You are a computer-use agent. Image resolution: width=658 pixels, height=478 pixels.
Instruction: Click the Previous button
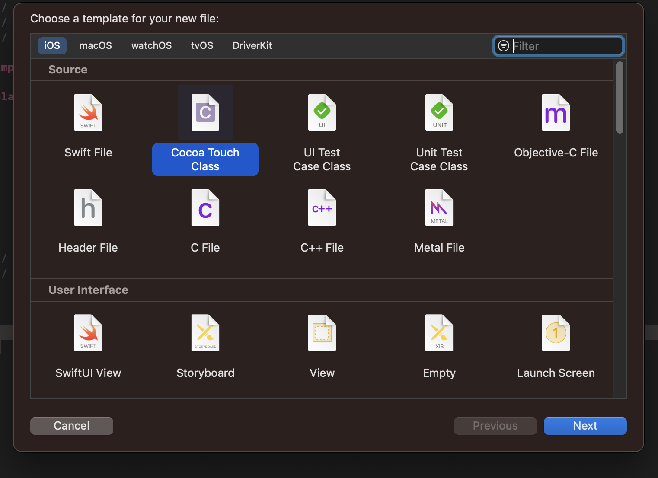click(x=495, y=426)
